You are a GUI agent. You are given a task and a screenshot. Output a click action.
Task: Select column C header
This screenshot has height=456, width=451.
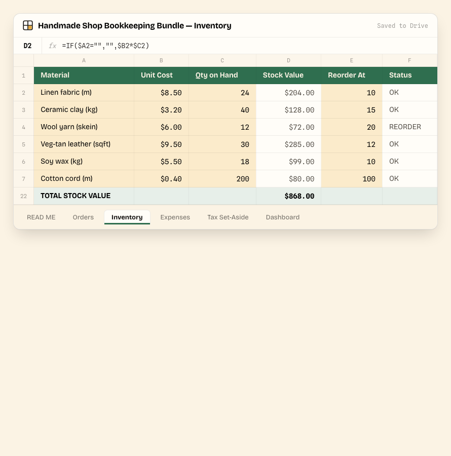click(x=222, y=60)
